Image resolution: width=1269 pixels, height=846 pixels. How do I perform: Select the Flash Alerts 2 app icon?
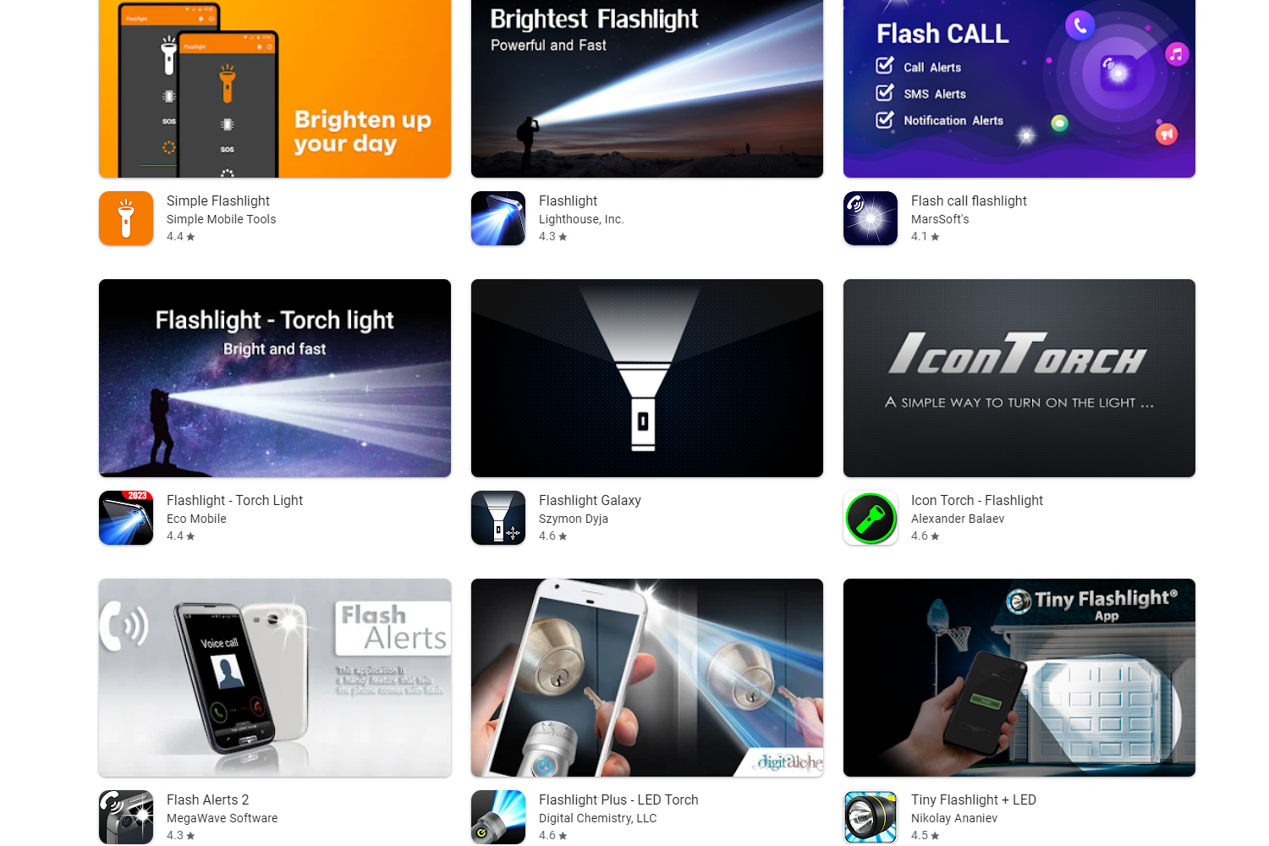tap(126, 817)
